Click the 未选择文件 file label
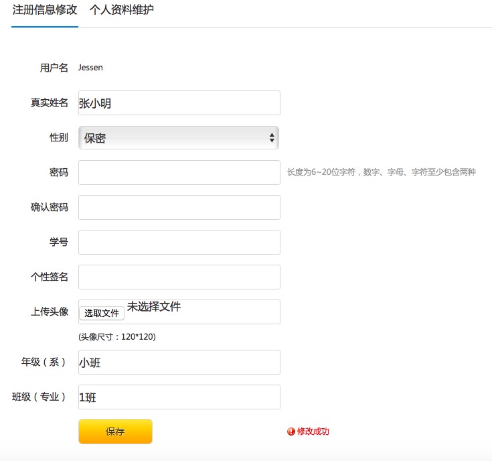This screenshot has height=461, width=492. [154, 306]
